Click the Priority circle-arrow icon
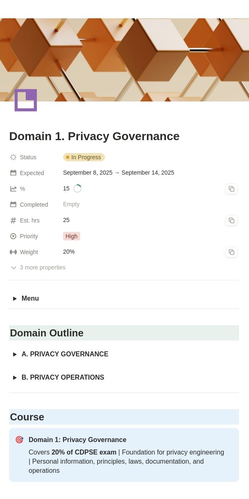 pyautogui.click(x=13, y=236)
